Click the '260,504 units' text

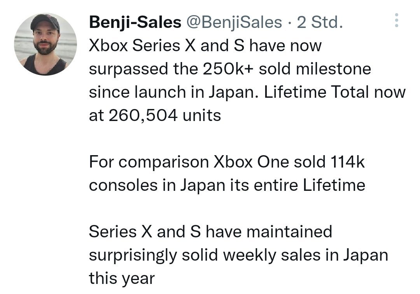165,115
